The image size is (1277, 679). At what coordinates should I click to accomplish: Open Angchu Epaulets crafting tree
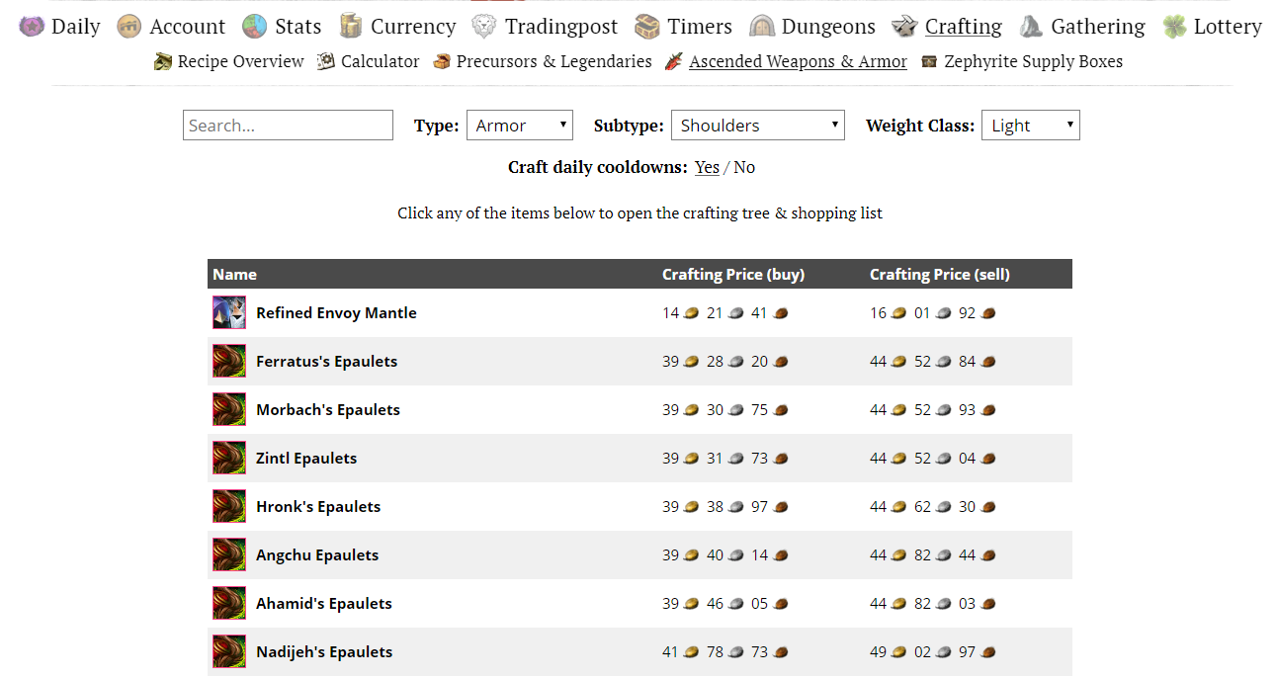317,555
